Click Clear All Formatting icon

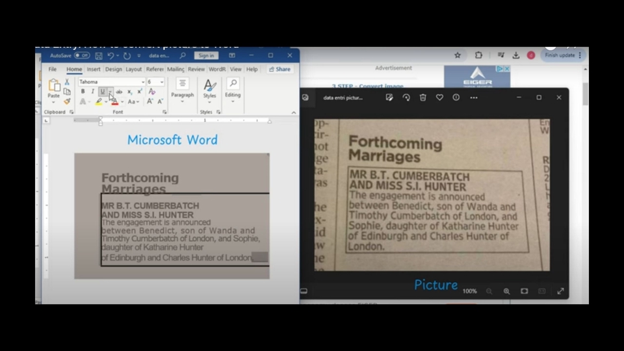point(151,92)
